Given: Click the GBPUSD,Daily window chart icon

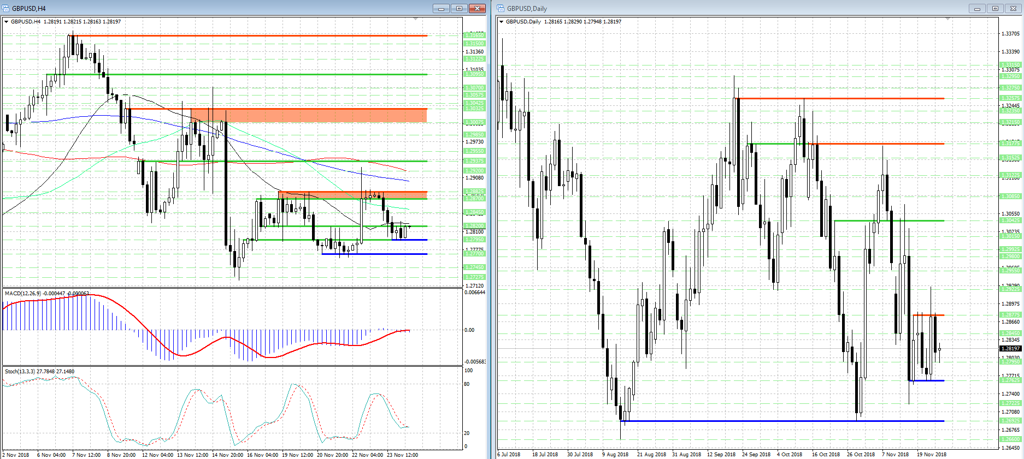Looking at the screenshot, I should click(501, 8).
